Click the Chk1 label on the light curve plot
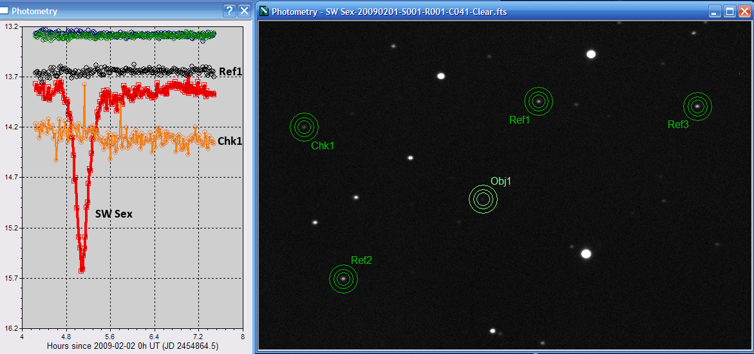The image size is (754, 354). tap(230, 141)
